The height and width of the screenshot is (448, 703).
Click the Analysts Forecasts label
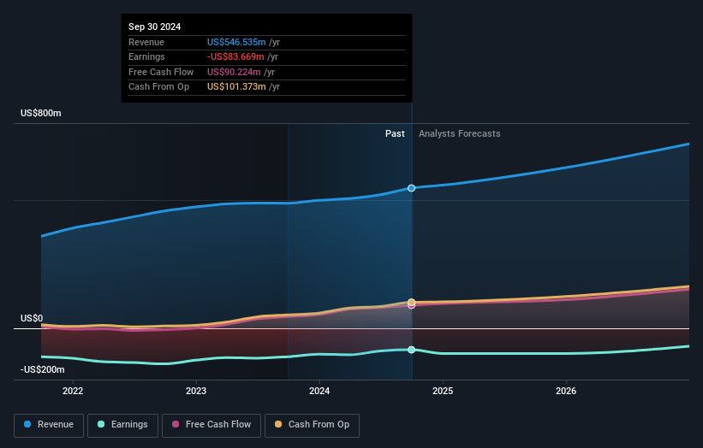(x=460, y=133)
